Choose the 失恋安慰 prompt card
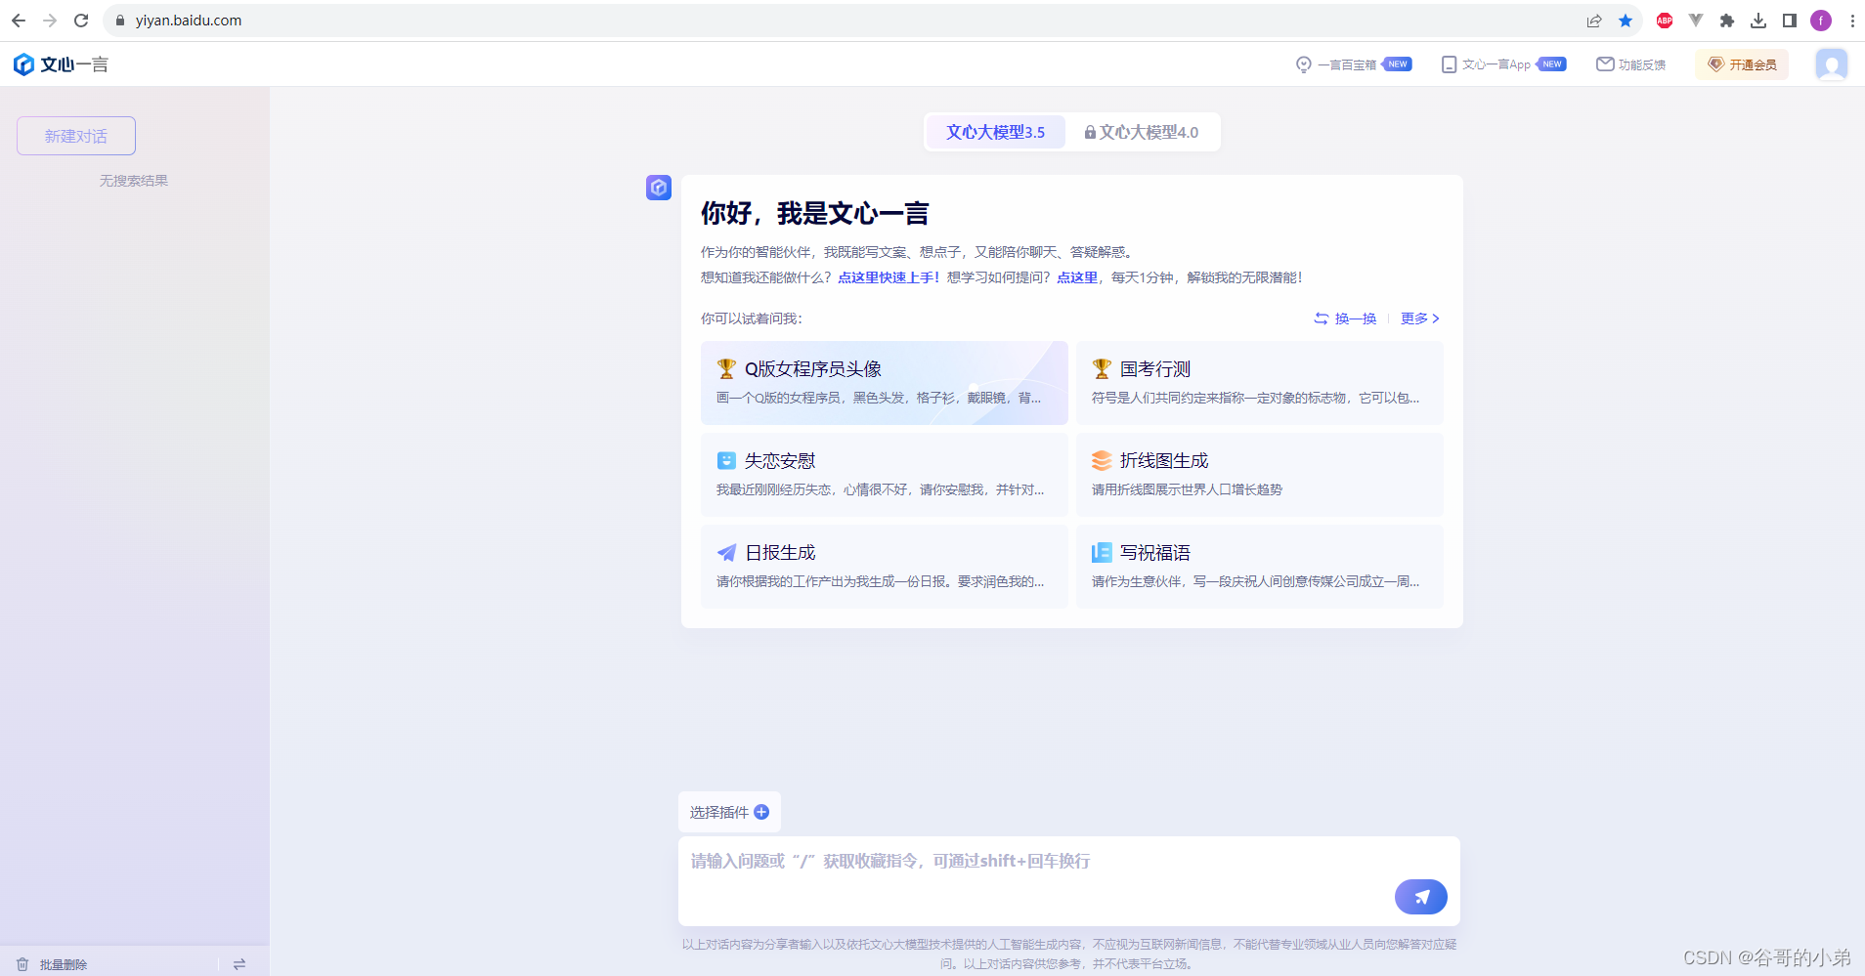 [x=884, y=475]
